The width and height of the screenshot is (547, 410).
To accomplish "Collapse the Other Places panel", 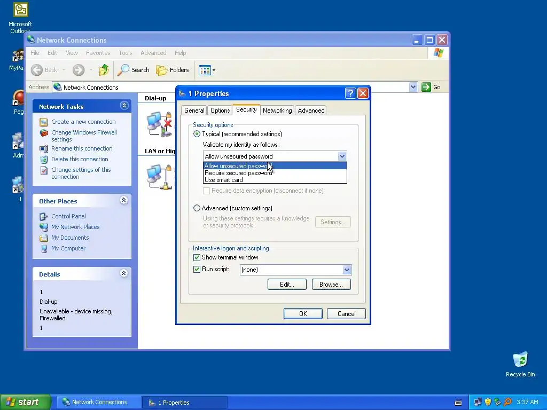I will (x=124, y=200).
